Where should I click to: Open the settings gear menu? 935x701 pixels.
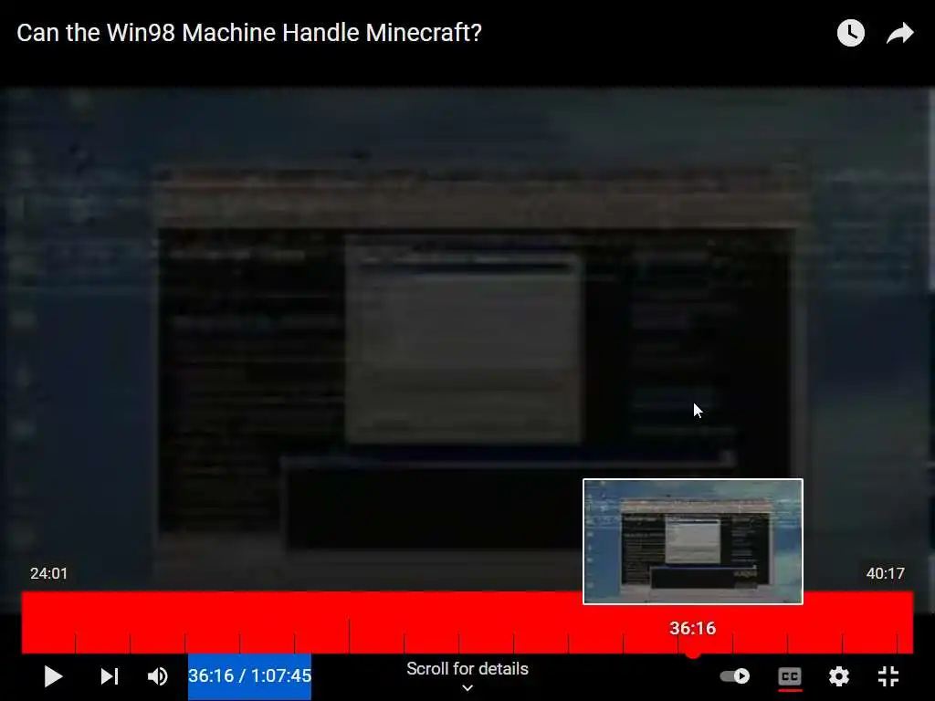click(x=839, y=676)
